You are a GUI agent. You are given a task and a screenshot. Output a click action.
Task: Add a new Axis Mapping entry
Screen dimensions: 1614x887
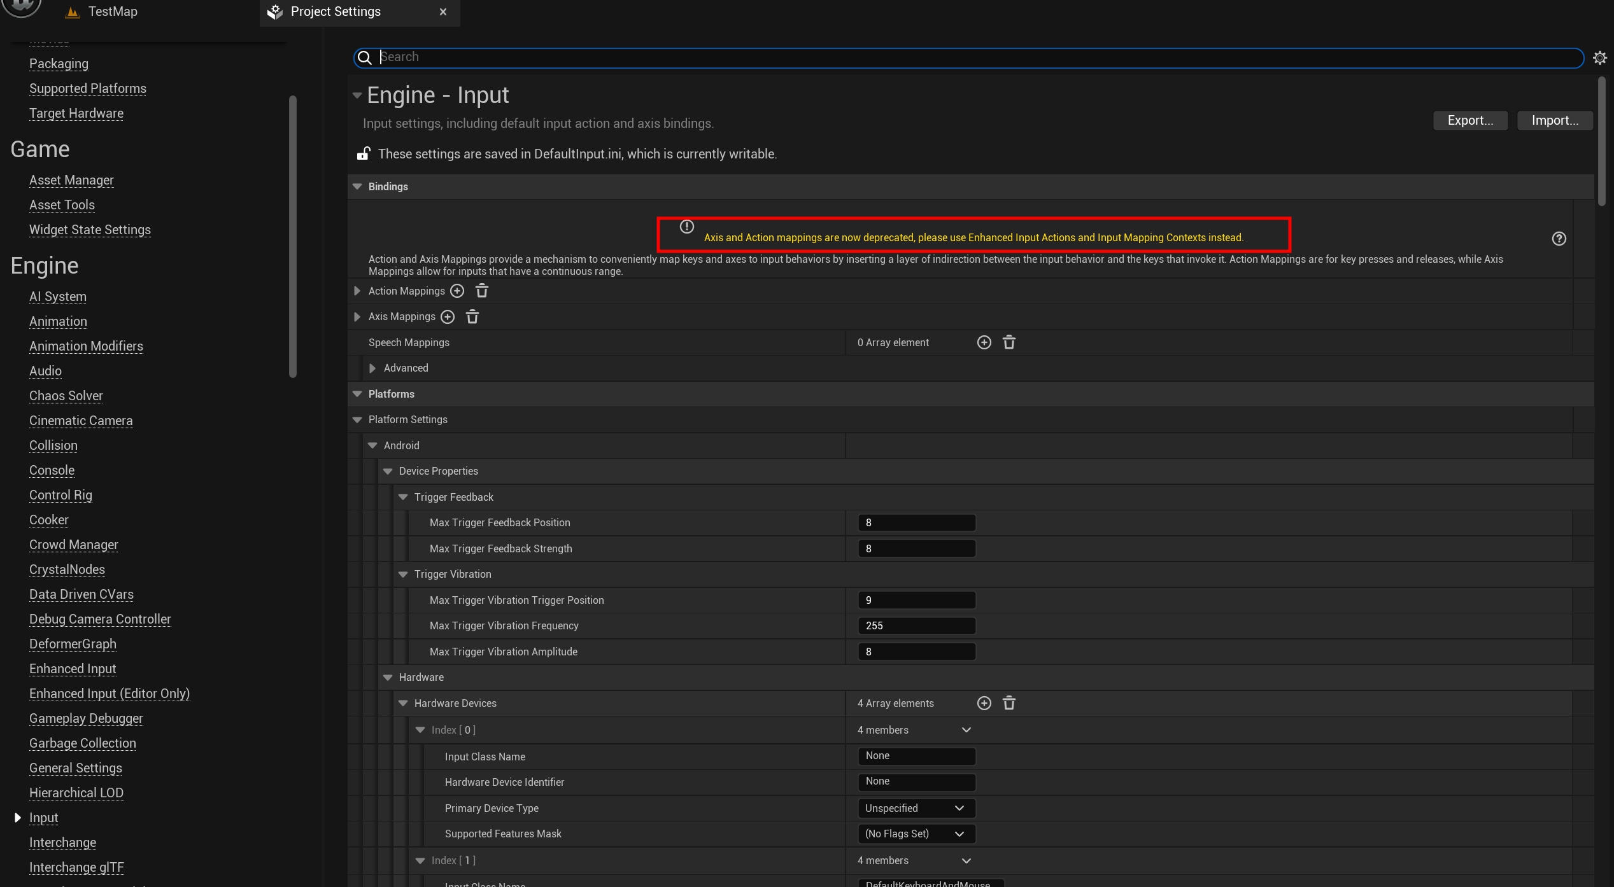[x=448, y=316]
